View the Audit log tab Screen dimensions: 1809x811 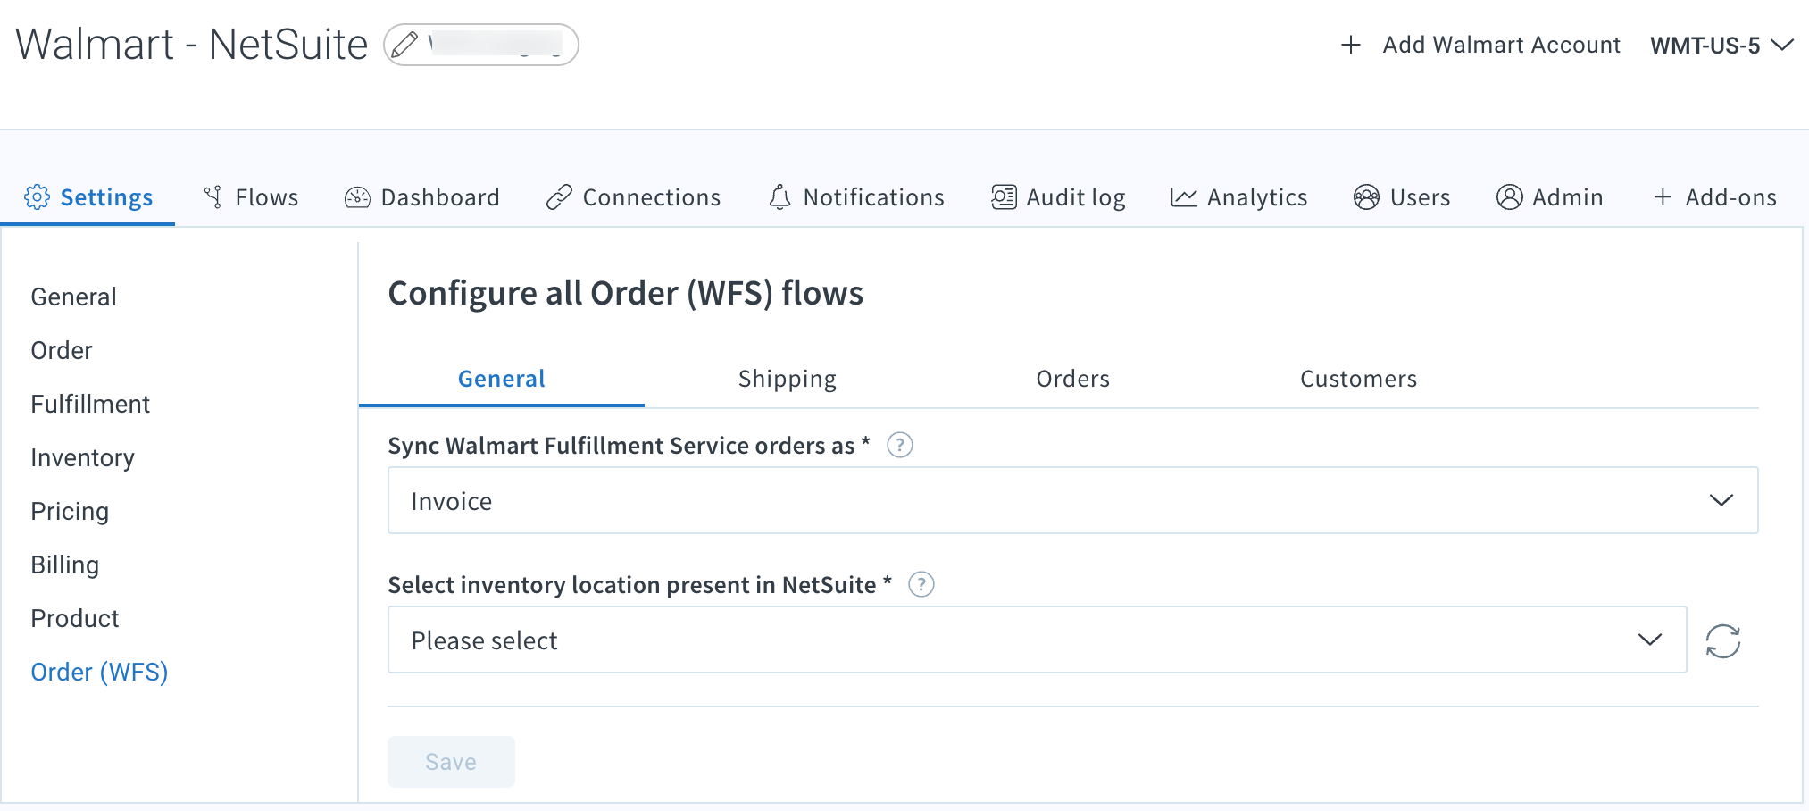(1058, 197)
